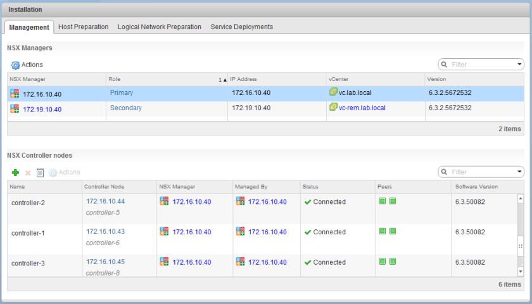Click the second peer status square for controller-3
Image resolution: width=532 pixels, height=304 pixels.
tap(393, 262)
